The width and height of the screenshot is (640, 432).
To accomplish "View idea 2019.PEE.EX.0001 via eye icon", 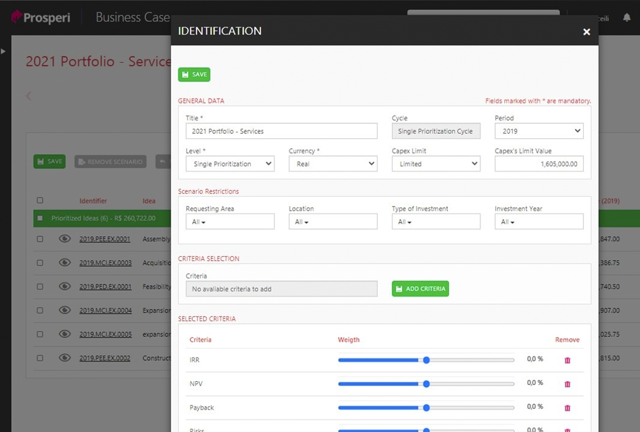I will coord(65,239).
